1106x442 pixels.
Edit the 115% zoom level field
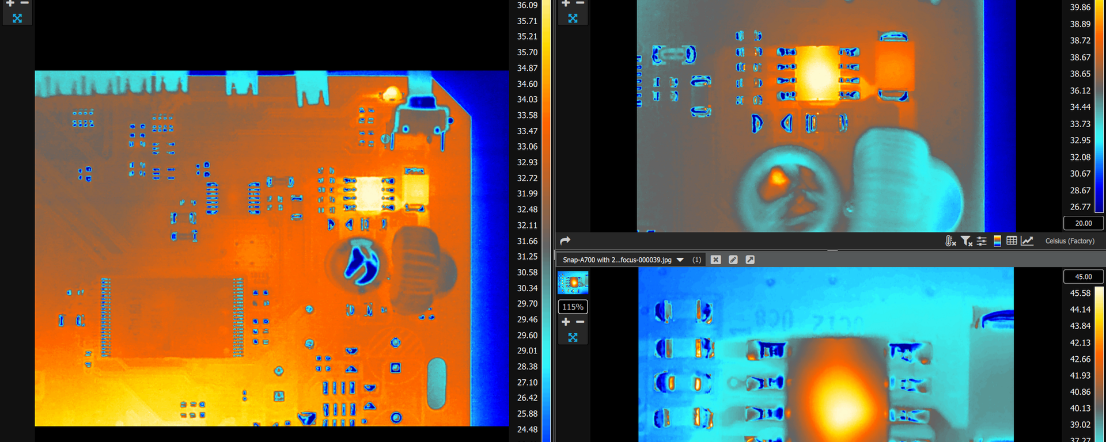(573, 307)
